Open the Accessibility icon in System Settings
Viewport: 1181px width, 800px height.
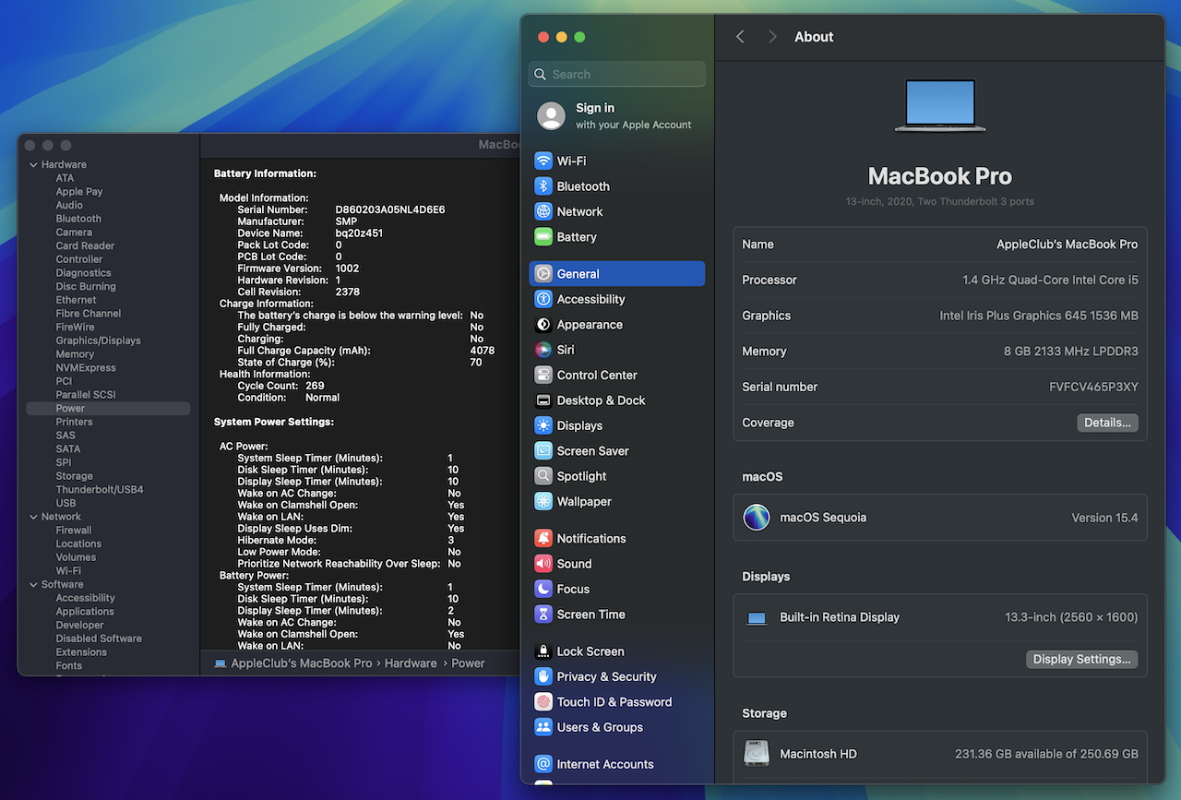coord(543,299)
